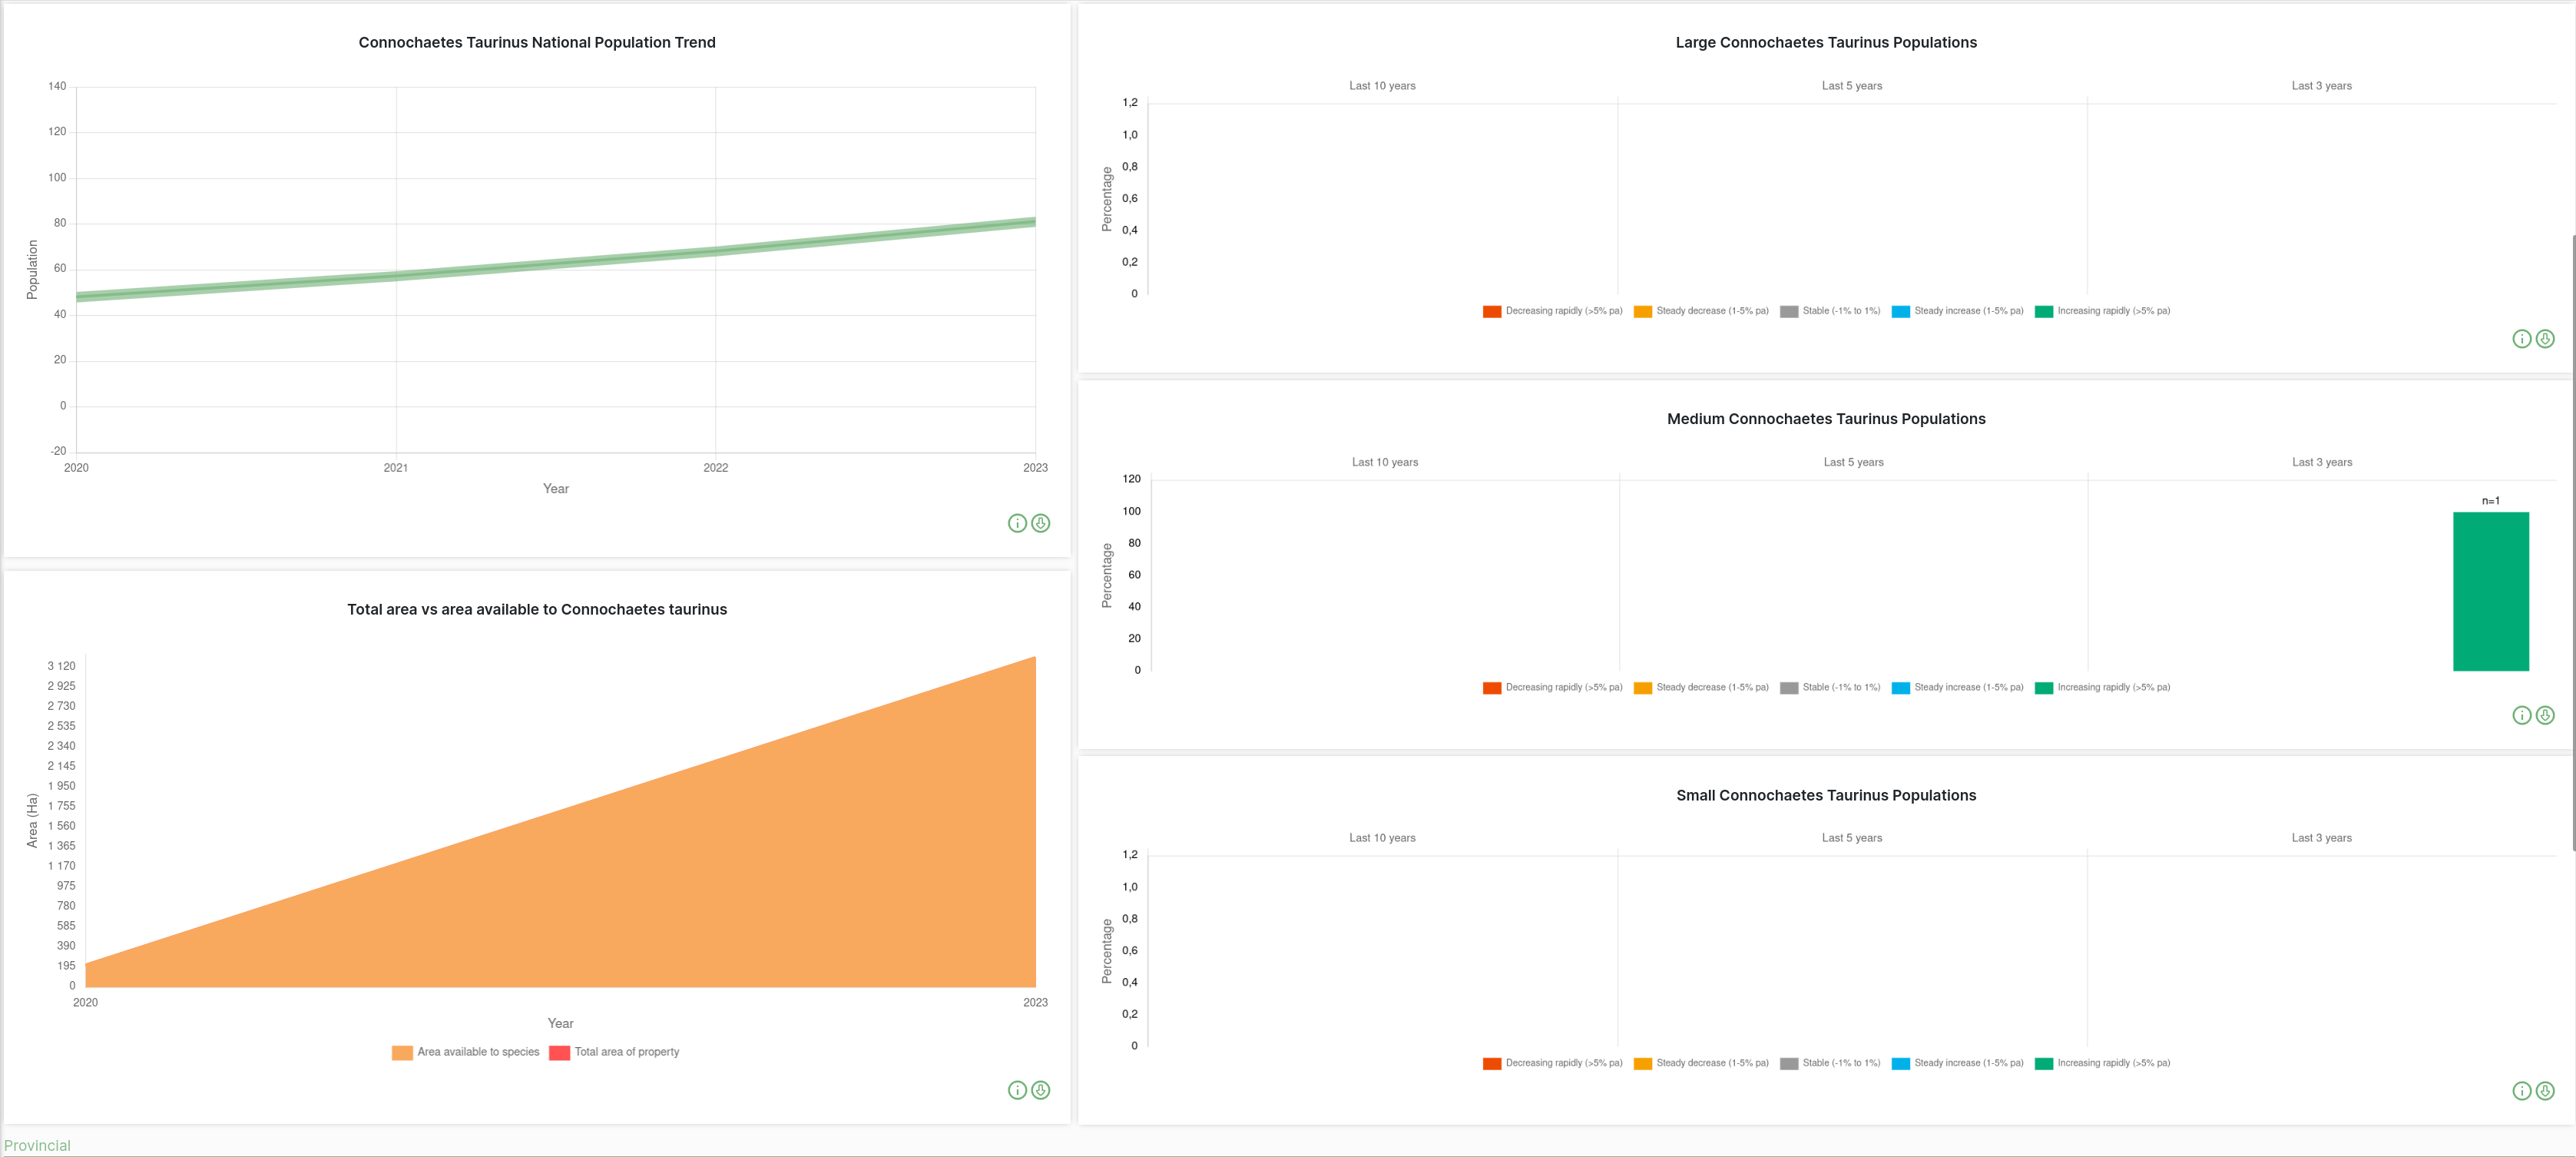This screenshot has height=1157, width=2576.
Task: Click 'Last 3 years' label in Small Populations chart
Action: click(x=2321, y=838)
